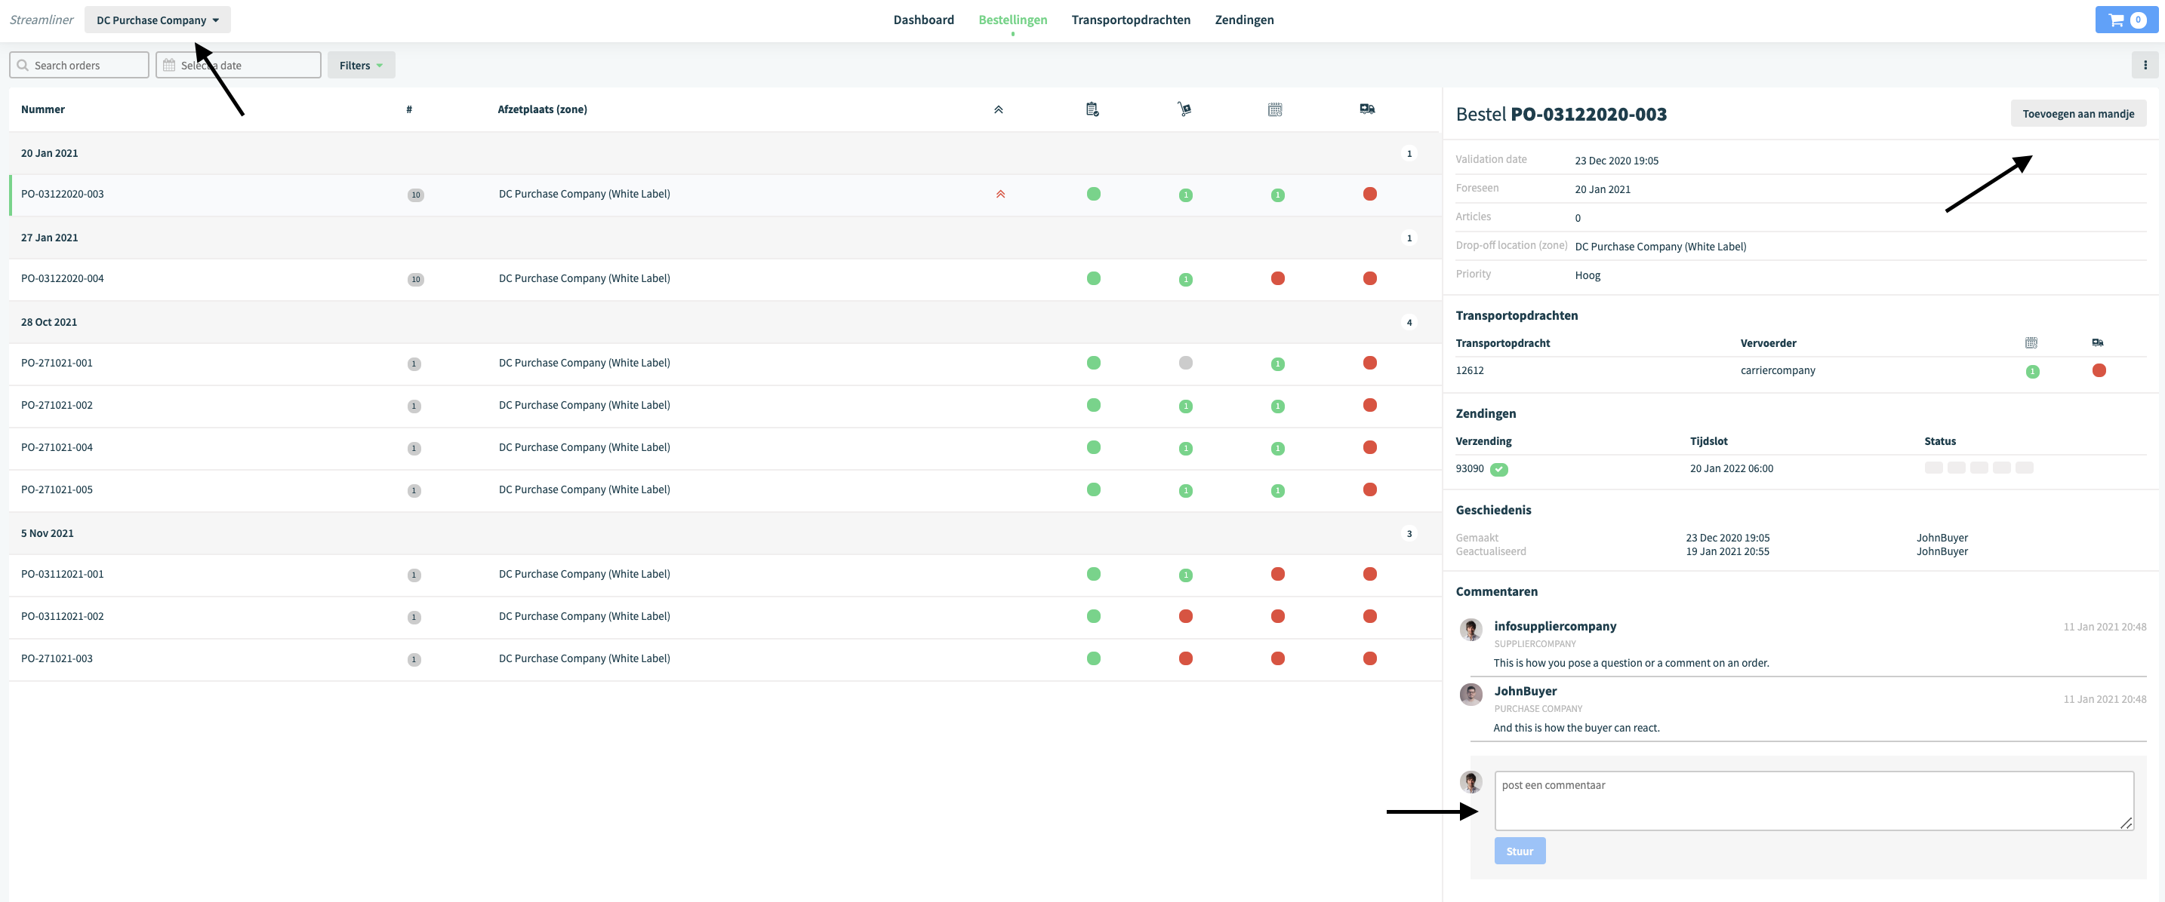The height and width of the screenshot is (902, 2165).
Task: Click the infosuppliercompany avatar
Action: pyautogui.click(x=1471, y=629)
